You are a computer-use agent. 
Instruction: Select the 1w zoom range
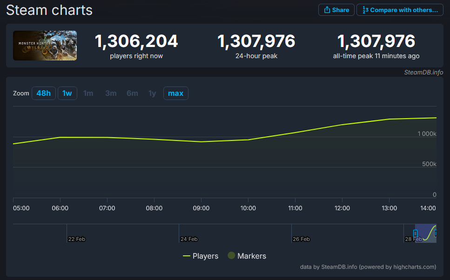[x=67, y=93]
